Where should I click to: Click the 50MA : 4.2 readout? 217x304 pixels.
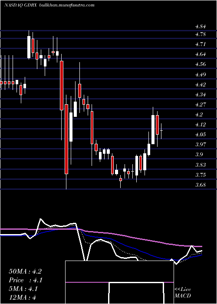coord(25,271)
